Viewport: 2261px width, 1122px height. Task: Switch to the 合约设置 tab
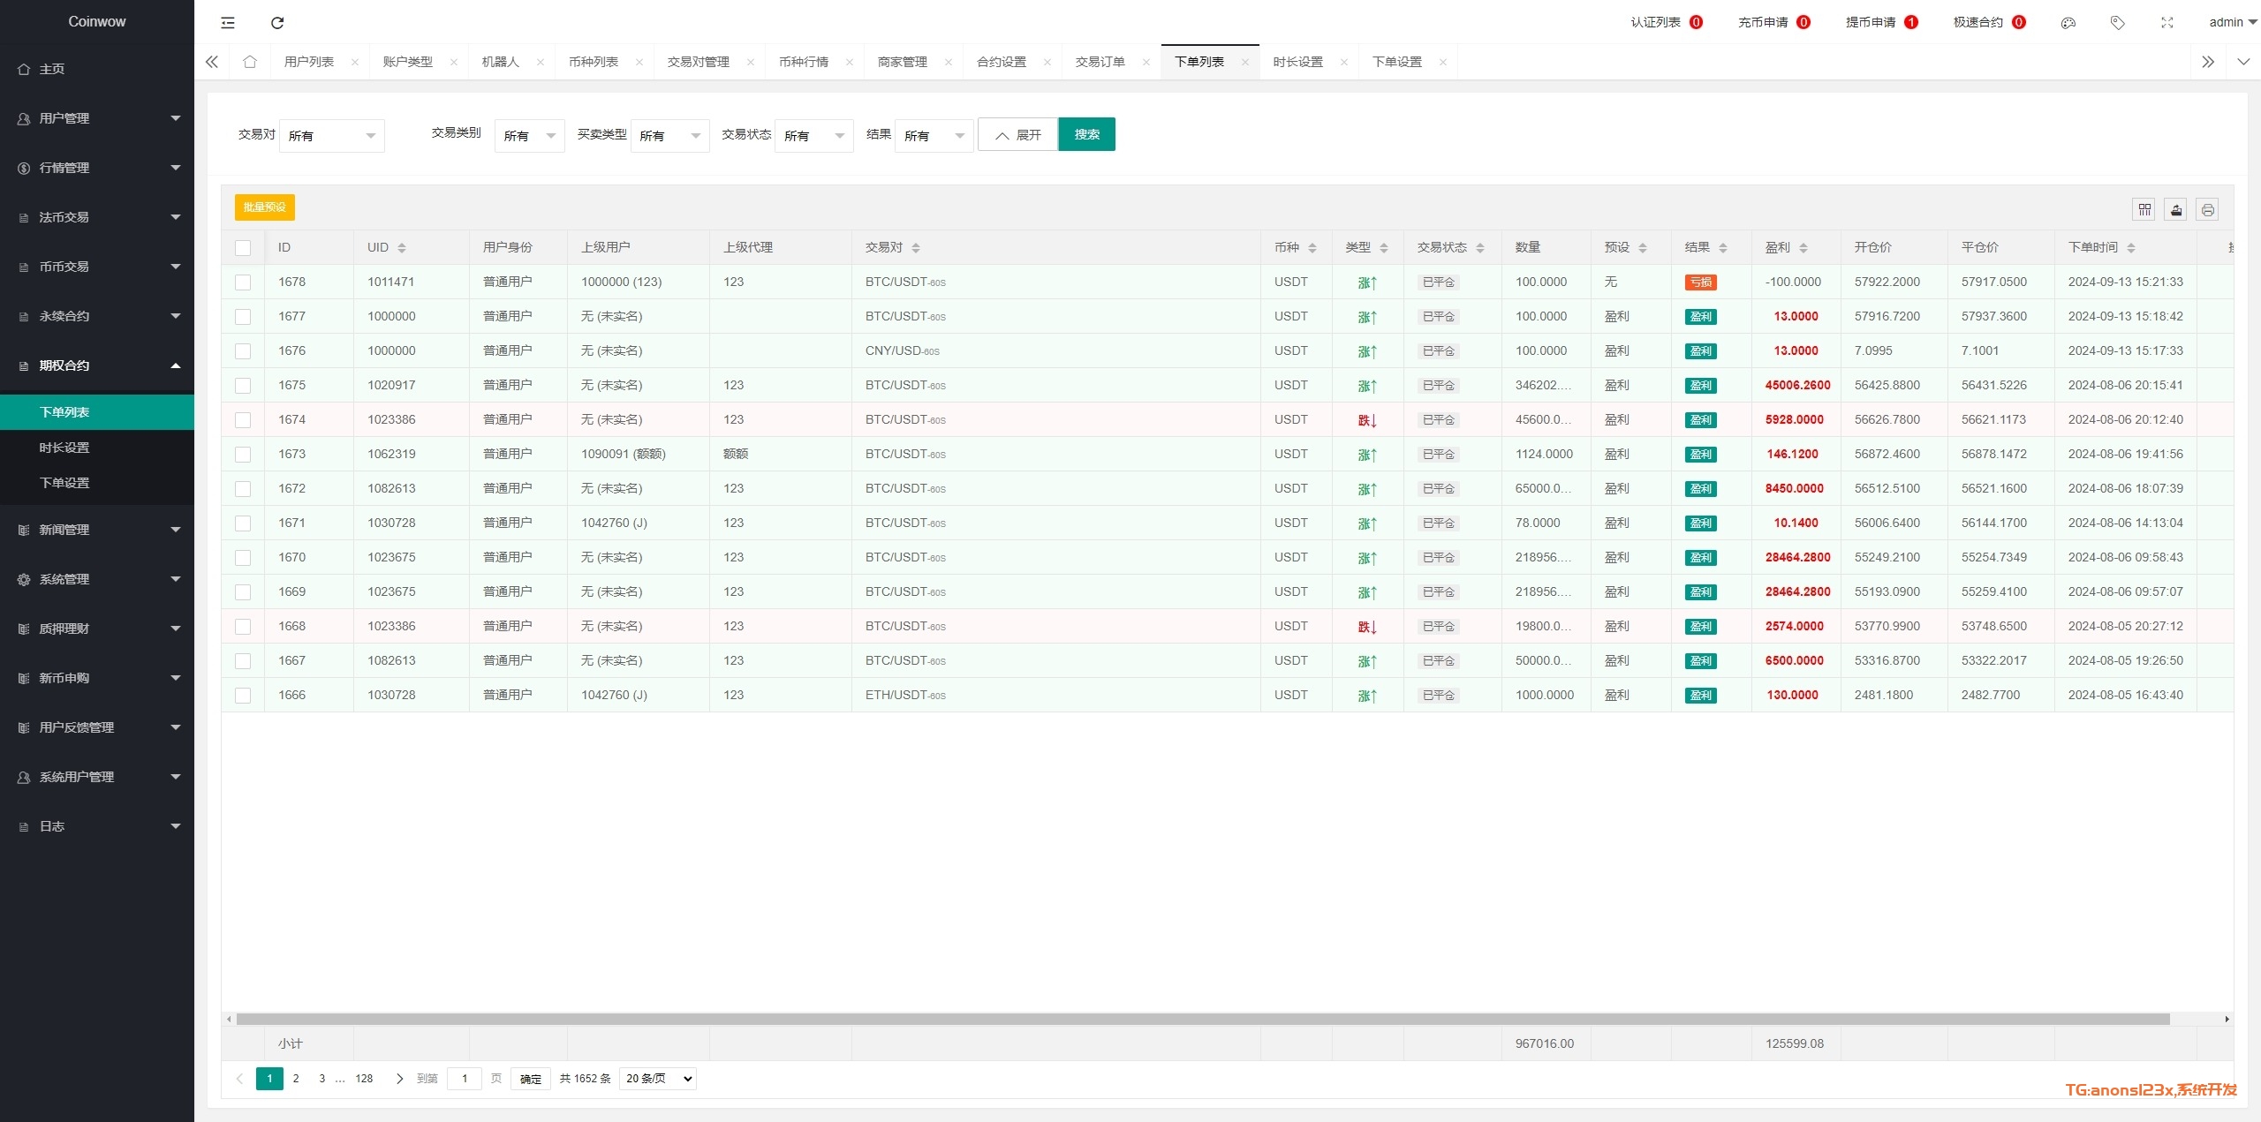coord(1002,62)
